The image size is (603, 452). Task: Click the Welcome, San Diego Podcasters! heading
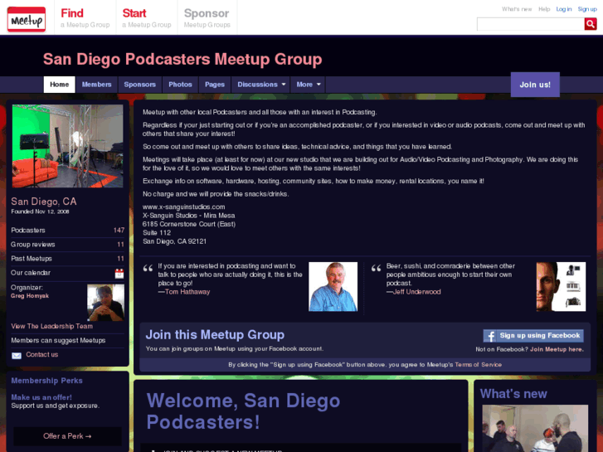pyautogui.click(x=243, y=411)
